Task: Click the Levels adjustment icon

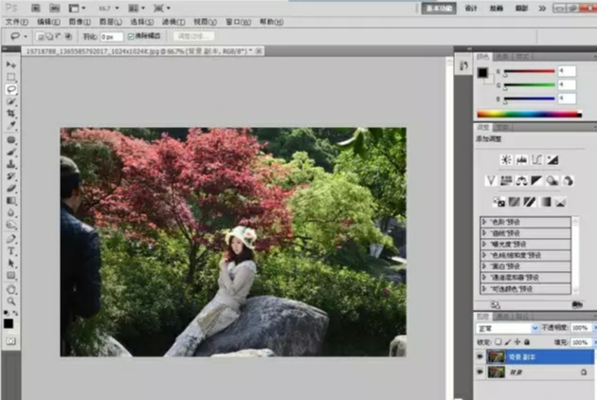Action: coord(521,160)
